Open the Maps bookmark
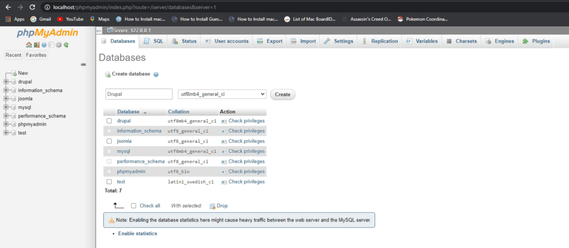The height and width of the screenshot is (248, 569). pos(99,19)
